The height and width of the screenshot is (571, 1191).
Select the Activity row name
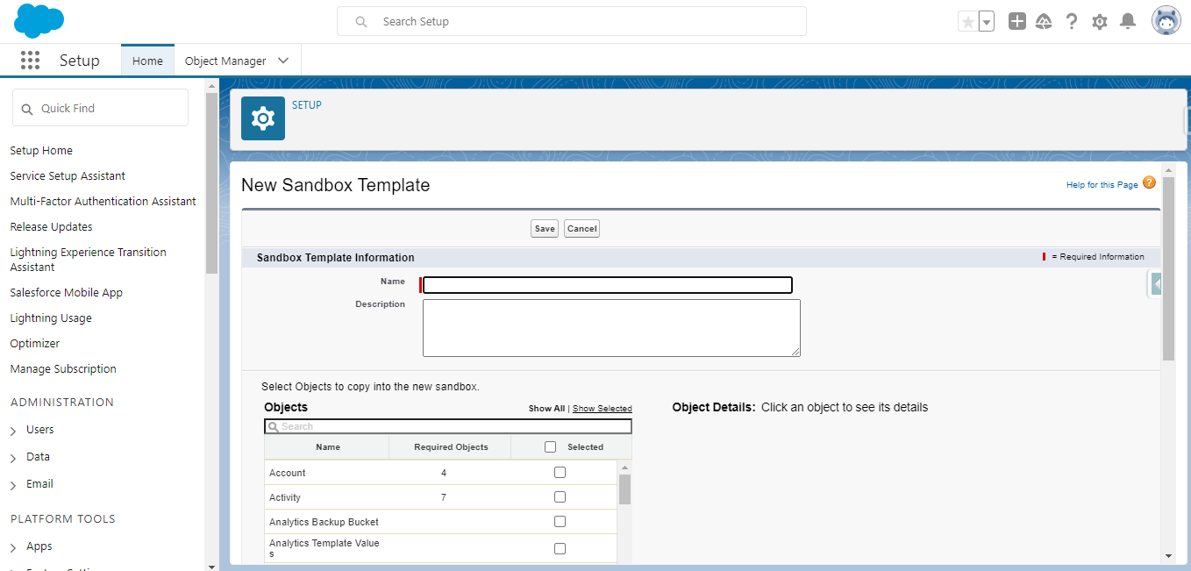pyautogui.click(x=285, y=497)
